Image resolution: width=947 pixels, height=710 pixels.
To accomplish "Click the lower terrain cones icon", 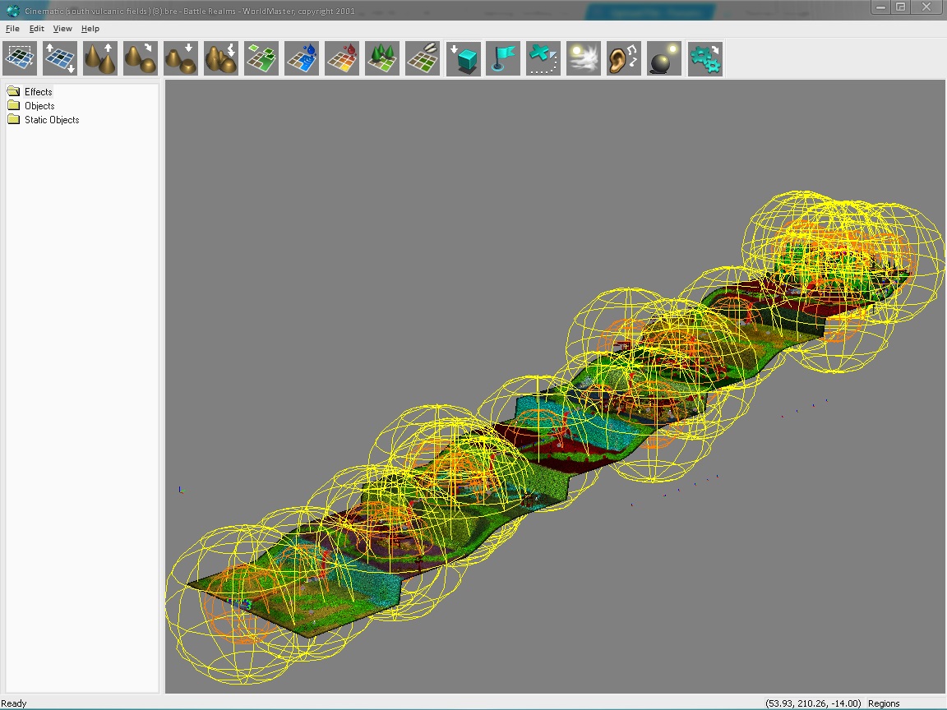I will pos(181,59).
